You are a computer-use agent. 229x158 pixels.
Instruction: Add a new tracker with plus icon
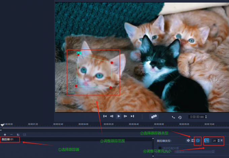5,135
